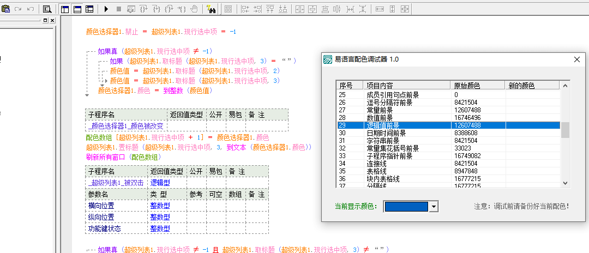Toggle the third panel layout button
Image resolution: width=589 pixels, height=253 pixels.
coord(89,9)
